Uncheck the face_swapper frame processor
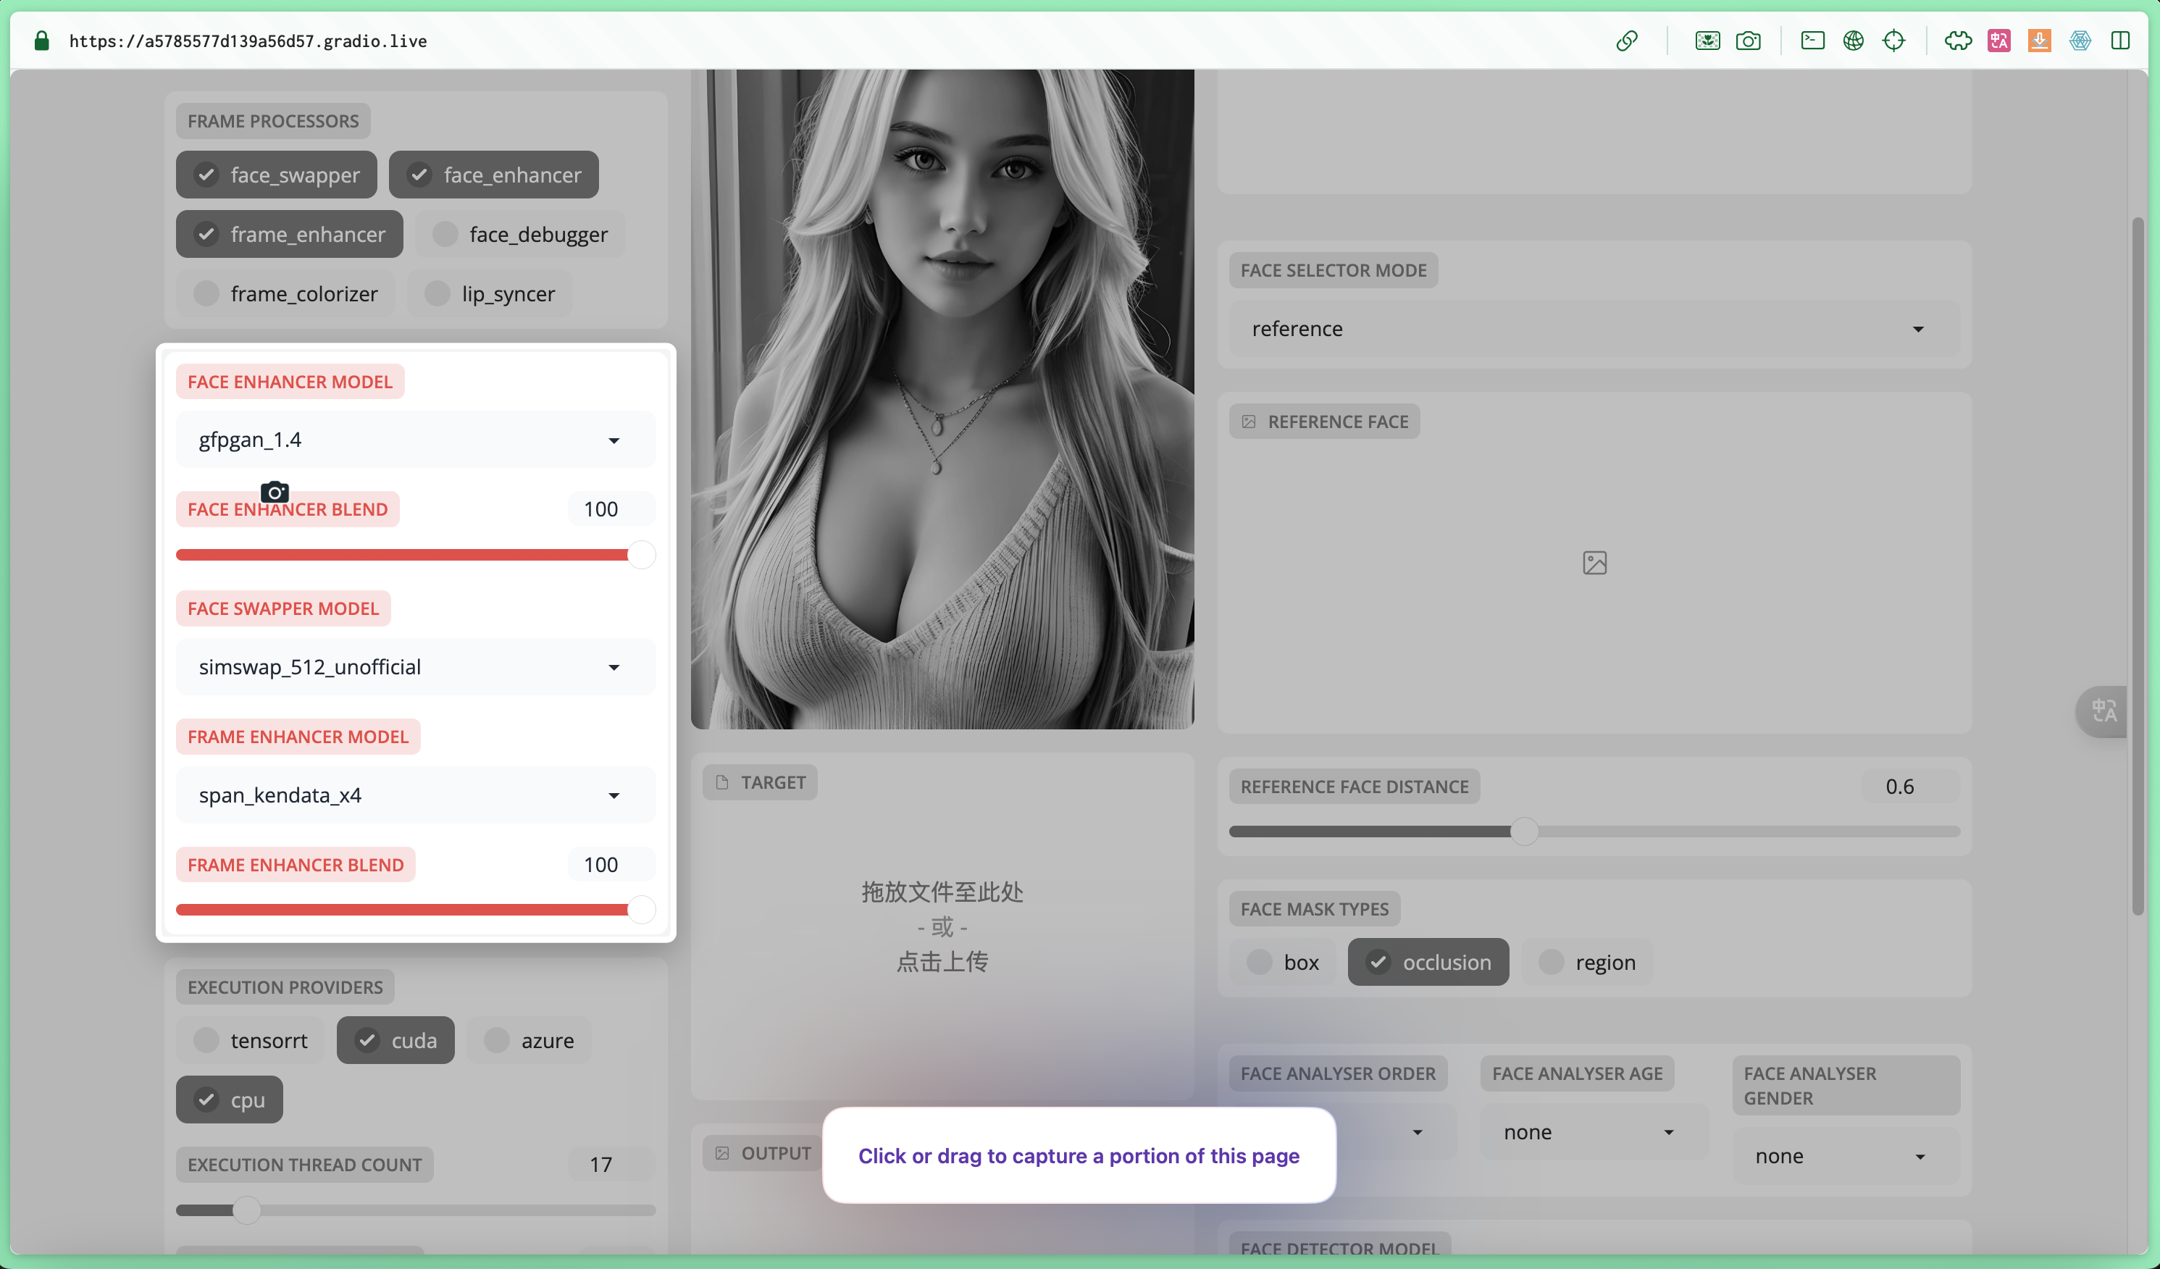 pos(276,175)
